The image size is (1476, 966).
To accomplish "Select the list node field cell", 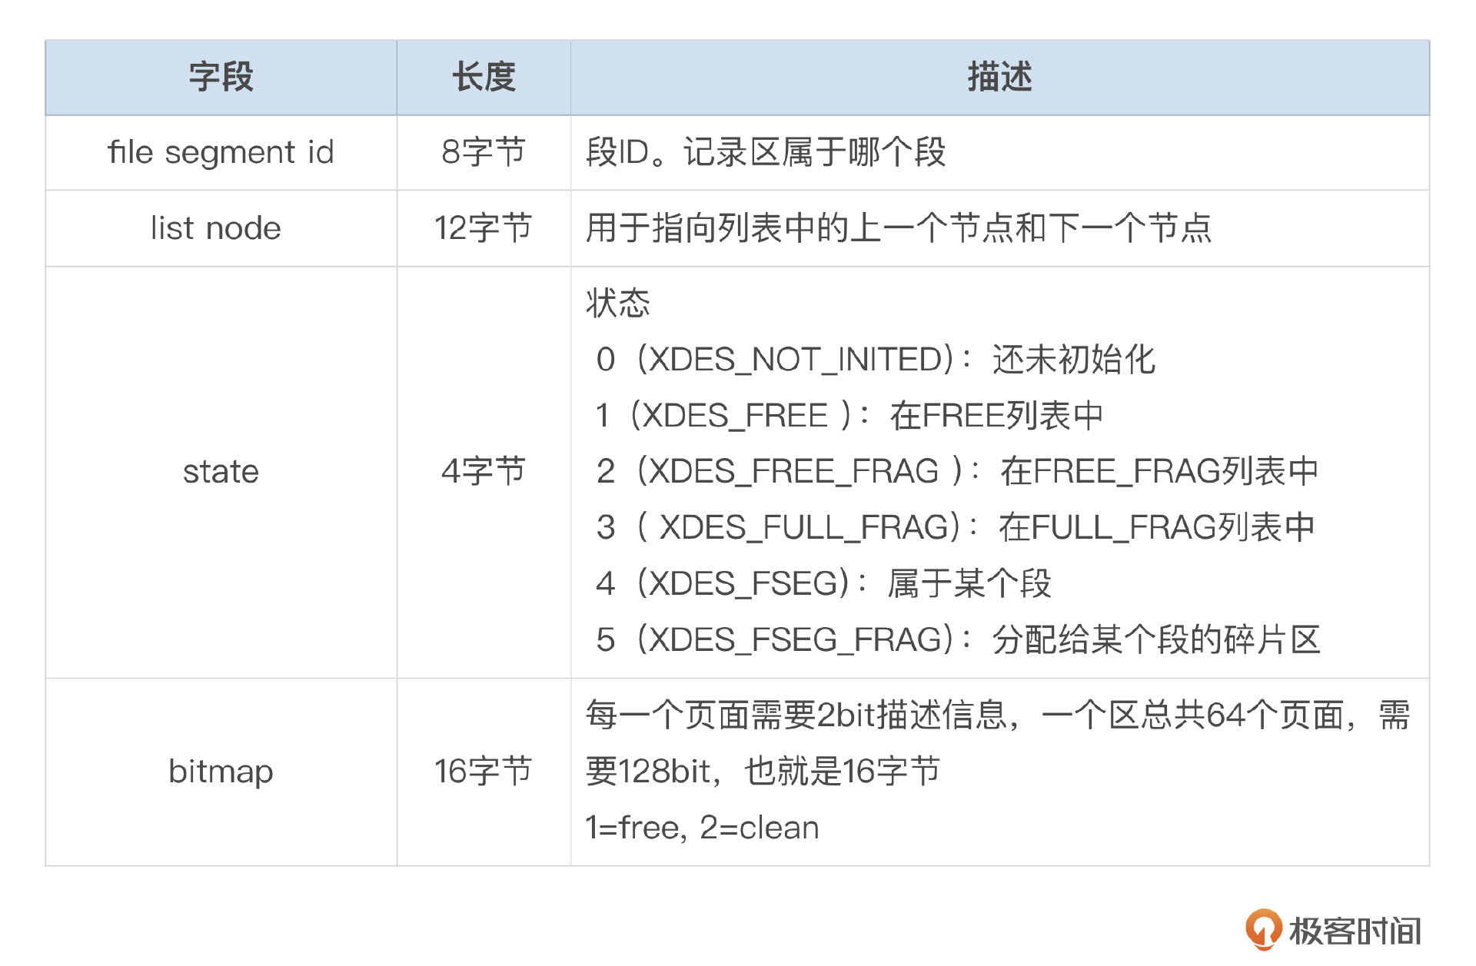I will [216, 228].
